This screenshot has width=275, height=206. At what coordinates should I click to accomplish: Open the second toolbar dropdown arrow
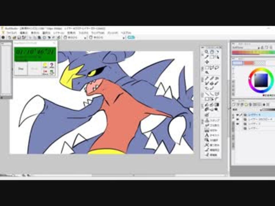click(x=124, y=38)
